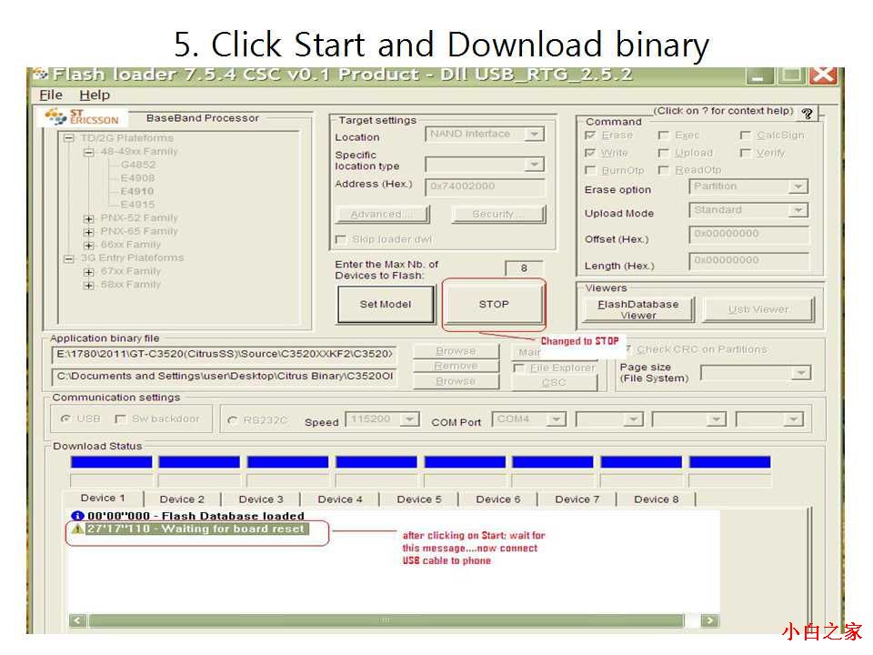The width and height of the screenshot is (873, 655).
Task: Enable the Sw backdoor checkbox
Action: (119, 418)
